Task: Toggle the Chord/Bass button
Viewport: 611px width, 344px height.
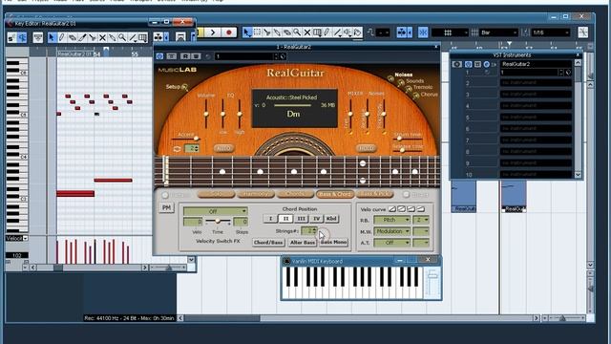Action: 268,242
